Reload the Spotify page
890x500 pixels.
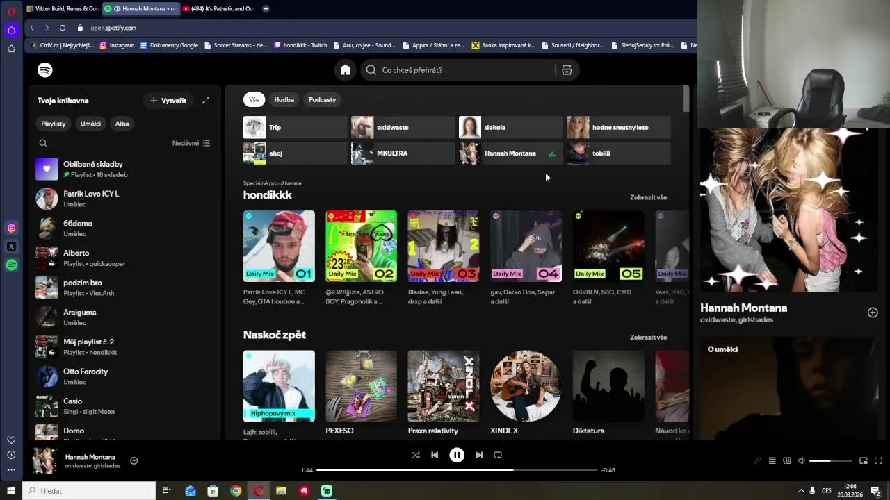coord(63,28)
